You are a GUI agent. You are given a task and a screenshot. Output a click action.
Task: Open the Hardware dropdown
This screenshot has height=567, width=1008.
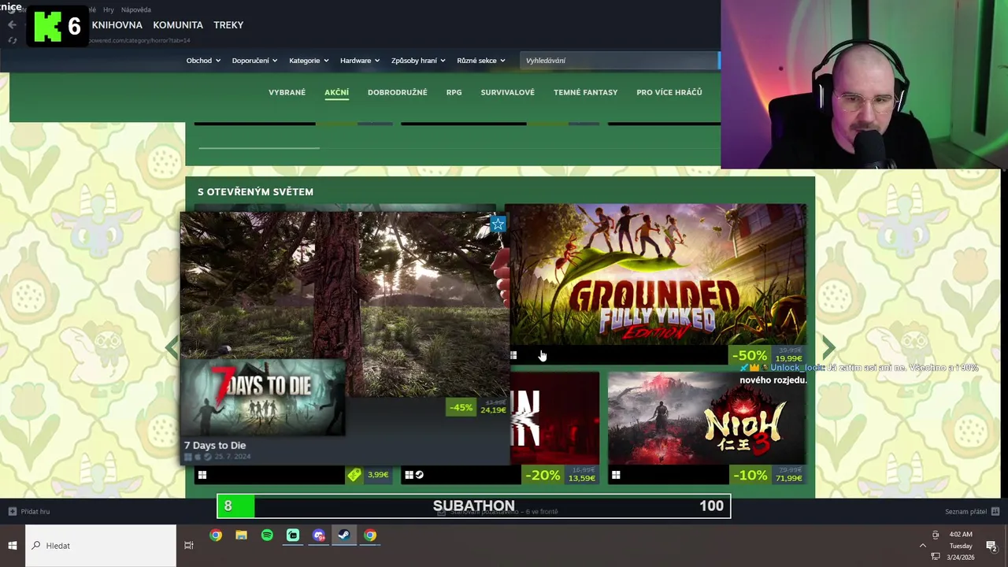click(x=360, y=61)
